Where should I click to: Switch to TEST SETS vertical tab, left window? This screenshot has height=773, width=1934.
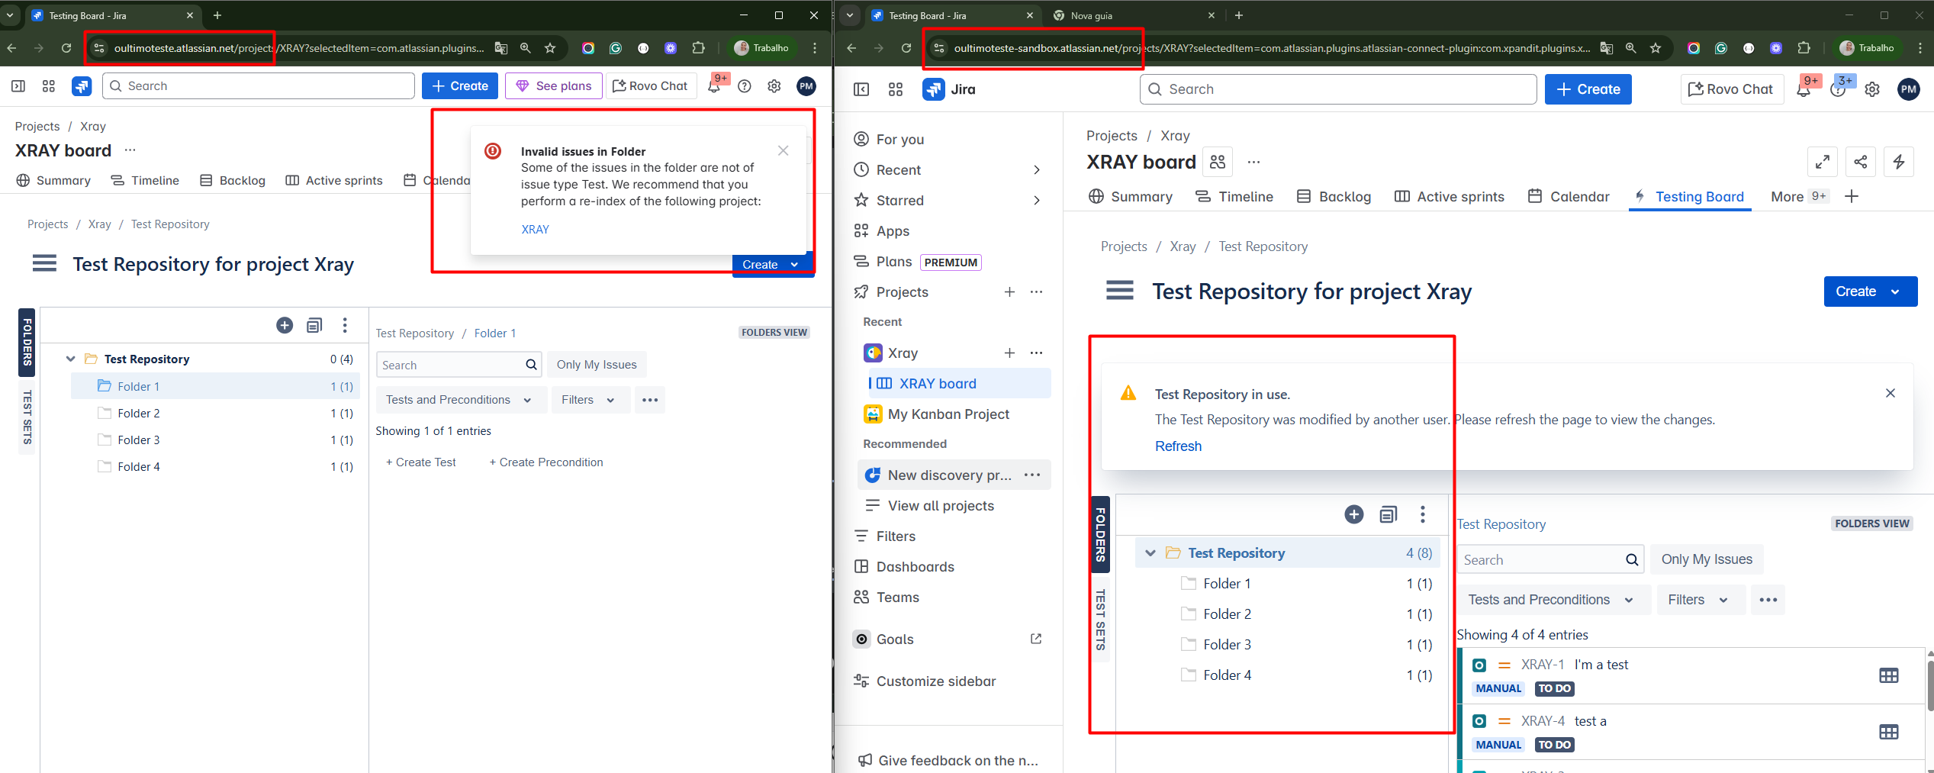(x=27, y=417)
